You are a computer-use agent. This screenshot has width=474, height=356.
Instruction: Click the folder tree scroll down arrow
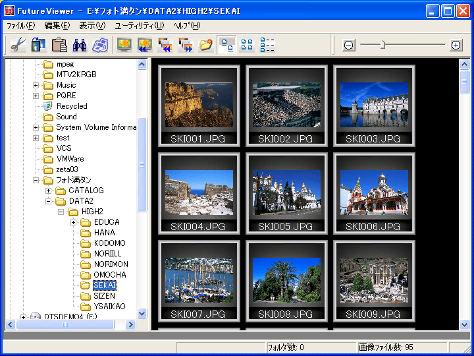[x=142, y=313]
